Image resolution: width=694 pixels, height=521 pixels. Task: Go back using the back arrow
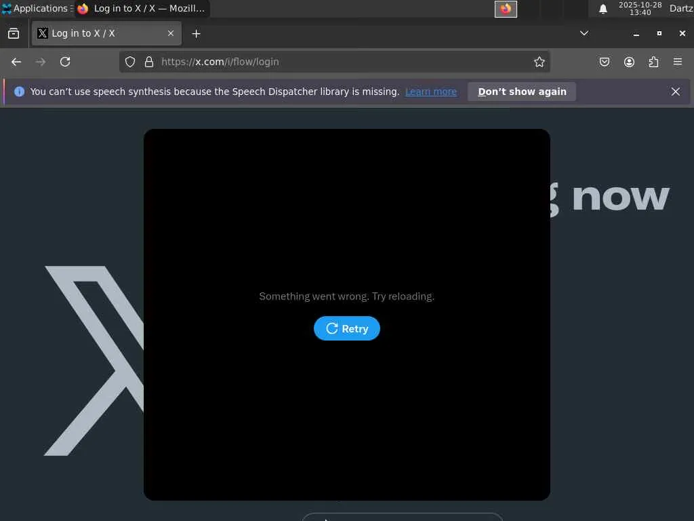(x=16, y=62)
